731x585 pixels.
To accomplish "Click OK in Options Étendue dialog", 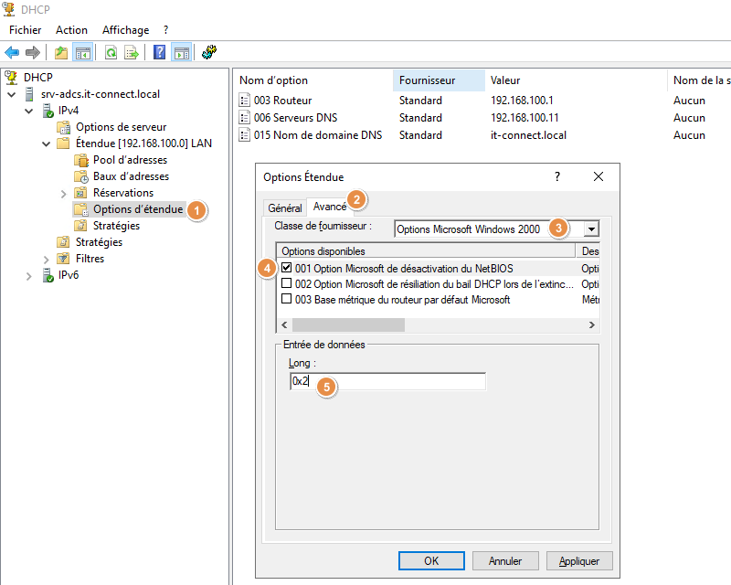I will pos(431,560).
